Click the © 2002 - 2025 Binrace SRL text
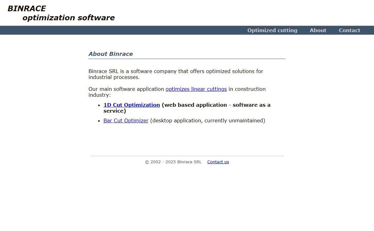This screenshot has height=231, width=374. pos(173,162)
